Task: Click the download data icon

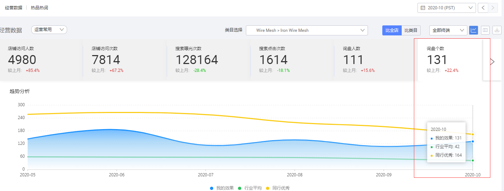Action: pos(497,30)
